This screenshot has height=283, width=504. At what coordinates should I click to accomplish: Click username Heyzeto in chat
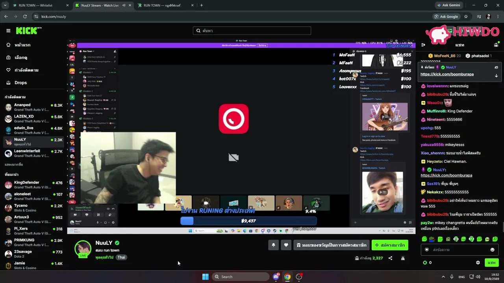[x=435, y=162]
